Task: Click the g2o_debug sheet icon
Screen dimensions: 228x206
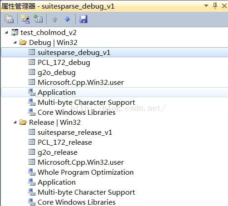Action: point(32,72)
